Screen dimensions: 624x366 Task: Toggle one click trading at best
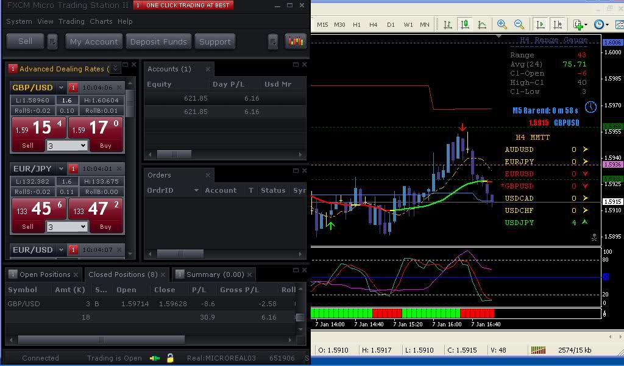[x=183, y=5]
